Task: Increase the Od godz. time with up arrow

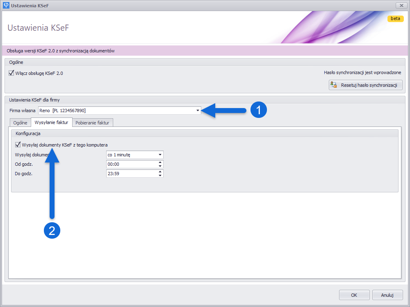Action: click(x=160, y=163)
